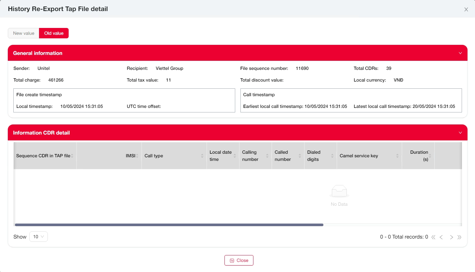The width and height of the screenshot is (475, 272).
Task: Go to the first page
Action: click(x=433, y=237)
